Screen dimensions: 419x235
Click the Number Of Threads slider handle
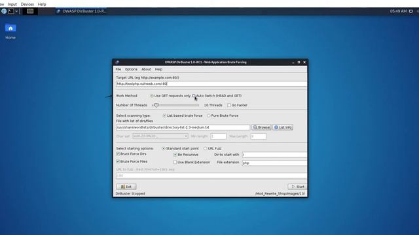pyautogui.click(x=156, y=105)
